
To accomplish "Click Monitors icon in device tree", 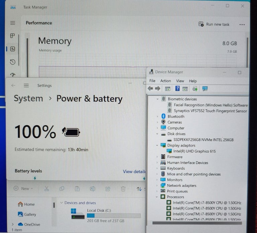I will 163,180.
